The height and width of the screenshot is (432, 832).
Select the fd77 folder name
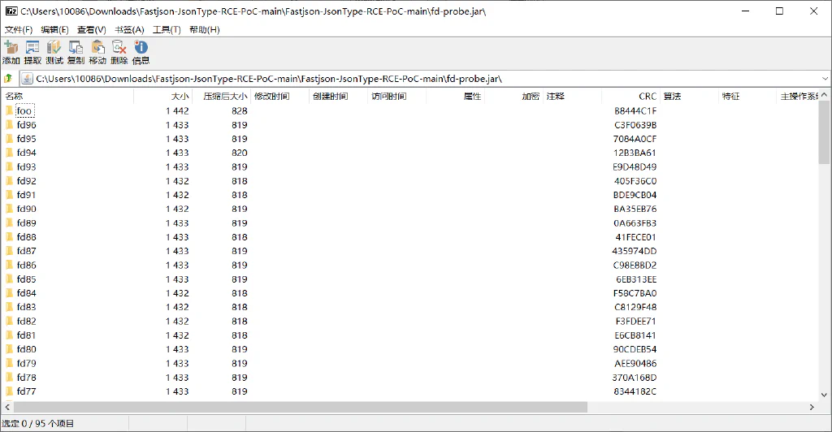click(x=27, y=391)
